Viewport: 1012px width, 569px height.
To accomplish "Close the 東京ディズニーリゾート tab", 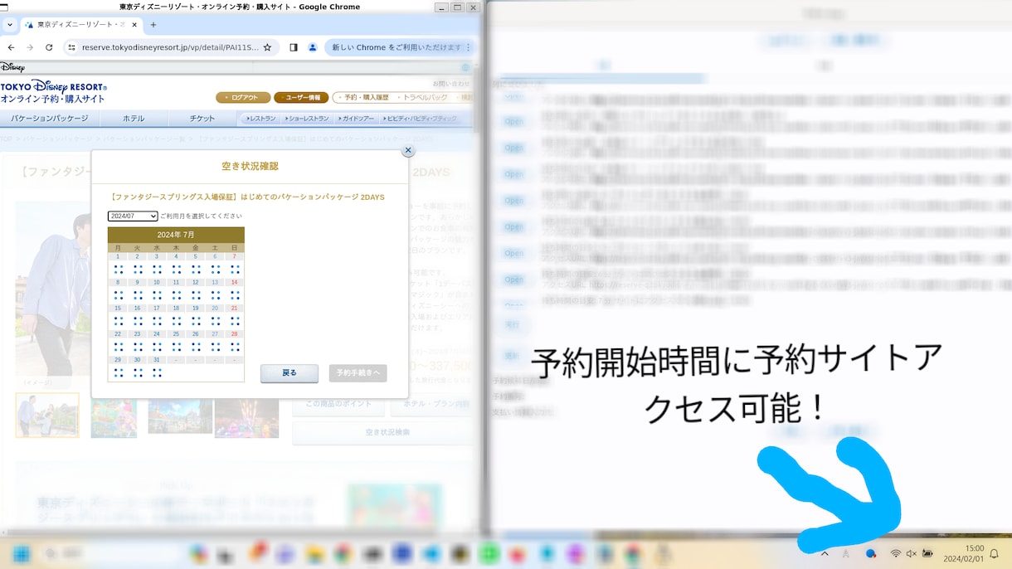I will (134, 25).
